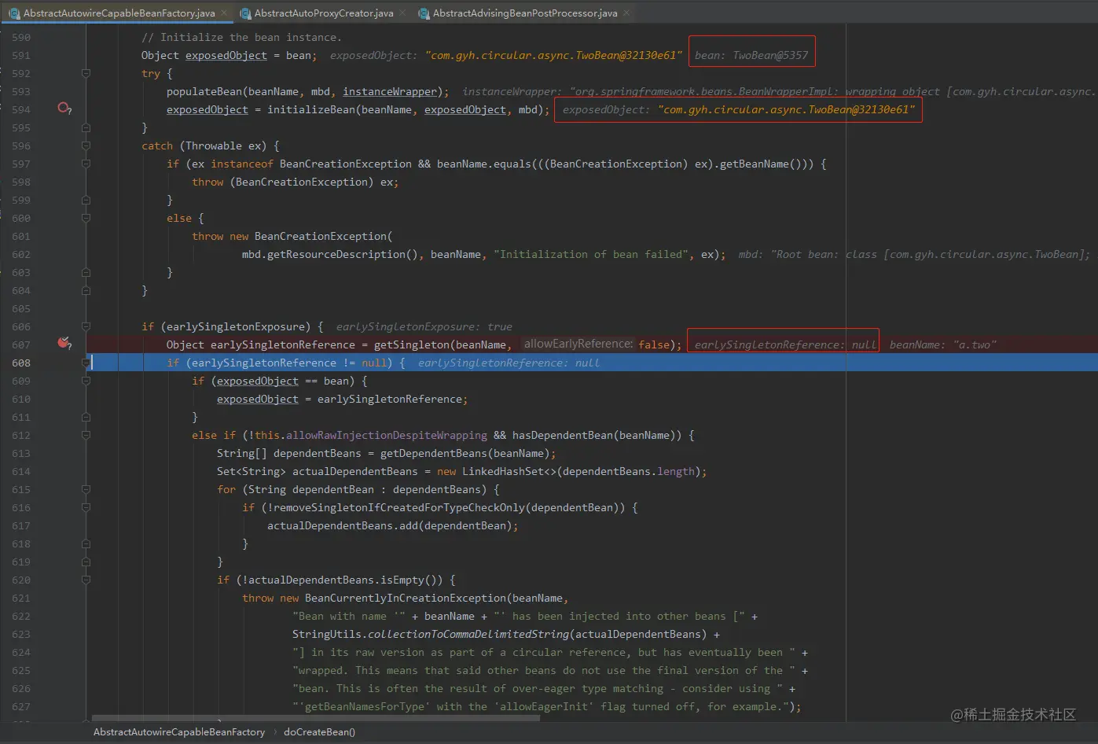Viewport: 1098px width, 744px height.
Task: Click the fold end marker at line 618
Action: pos(86,543)
